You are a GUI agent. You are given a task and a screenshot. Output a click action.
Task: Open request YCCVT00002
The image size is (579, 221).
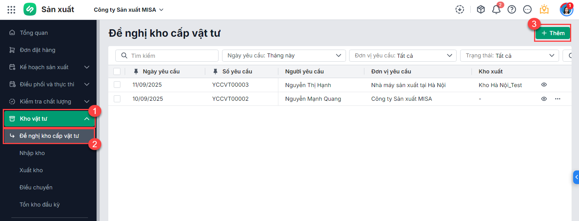(x=230, y=99)
